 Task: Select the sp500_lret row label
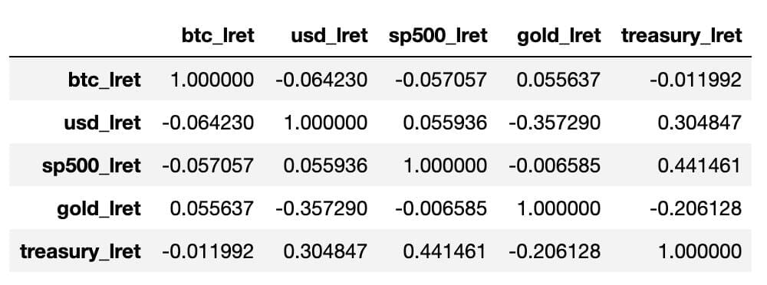[x=91, y=165]
